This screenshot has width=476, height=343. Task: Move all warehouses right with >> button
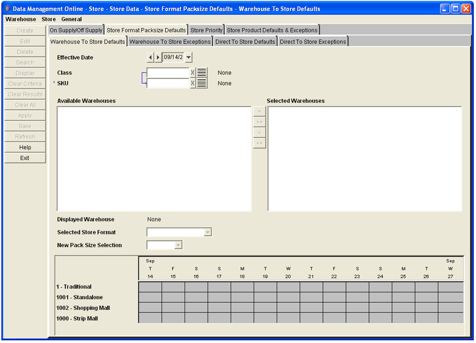point(259,122)
